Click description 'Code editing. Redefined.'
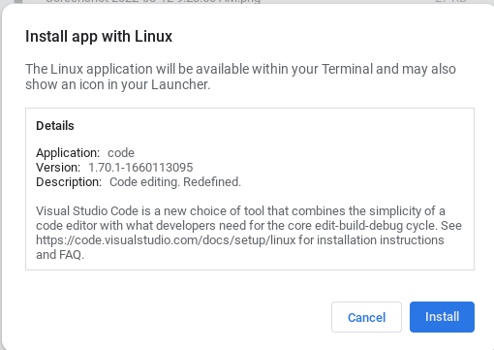Image resolution: width=494 pixels, height=350 pixels. [x=175, y=182]
